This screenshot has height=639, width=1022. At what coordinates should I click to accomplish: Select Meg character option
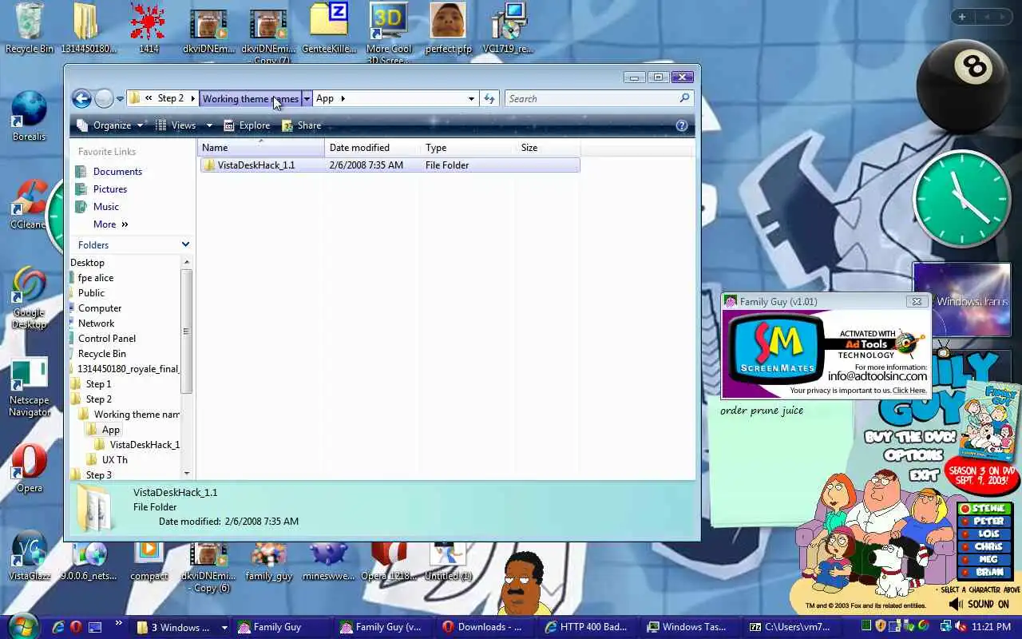pyautogui.click(x=985, y=559)
